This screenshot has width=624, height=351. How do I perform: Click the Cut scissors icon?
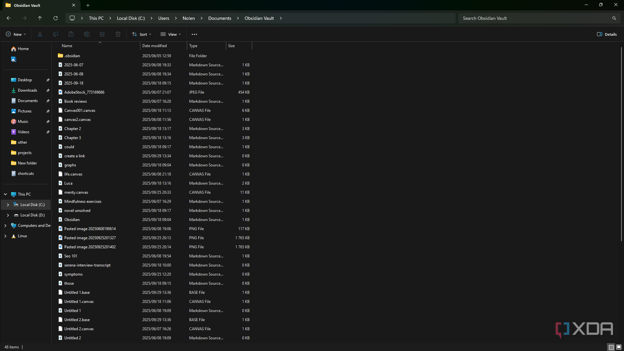(40, 34)
